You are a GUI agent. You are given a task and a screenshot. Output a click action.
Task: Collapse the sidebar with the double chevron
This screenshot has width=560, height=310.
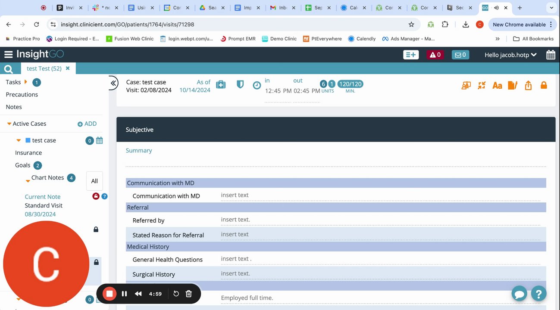coord(113,83)
